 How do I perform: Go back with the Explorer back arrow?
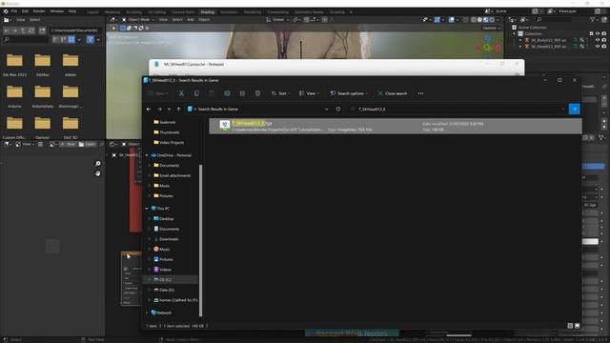pos(149,110)
